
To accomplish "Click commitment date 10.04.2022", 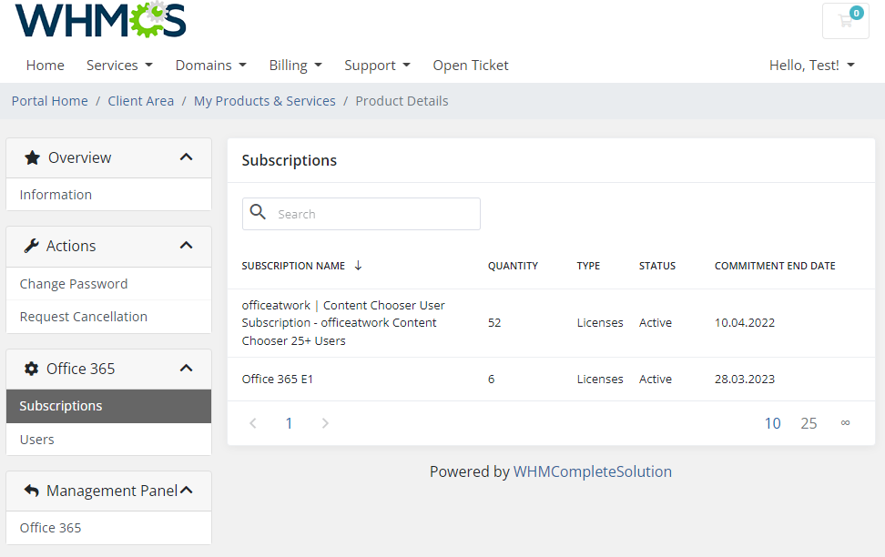I will click(x=745, y=323).
